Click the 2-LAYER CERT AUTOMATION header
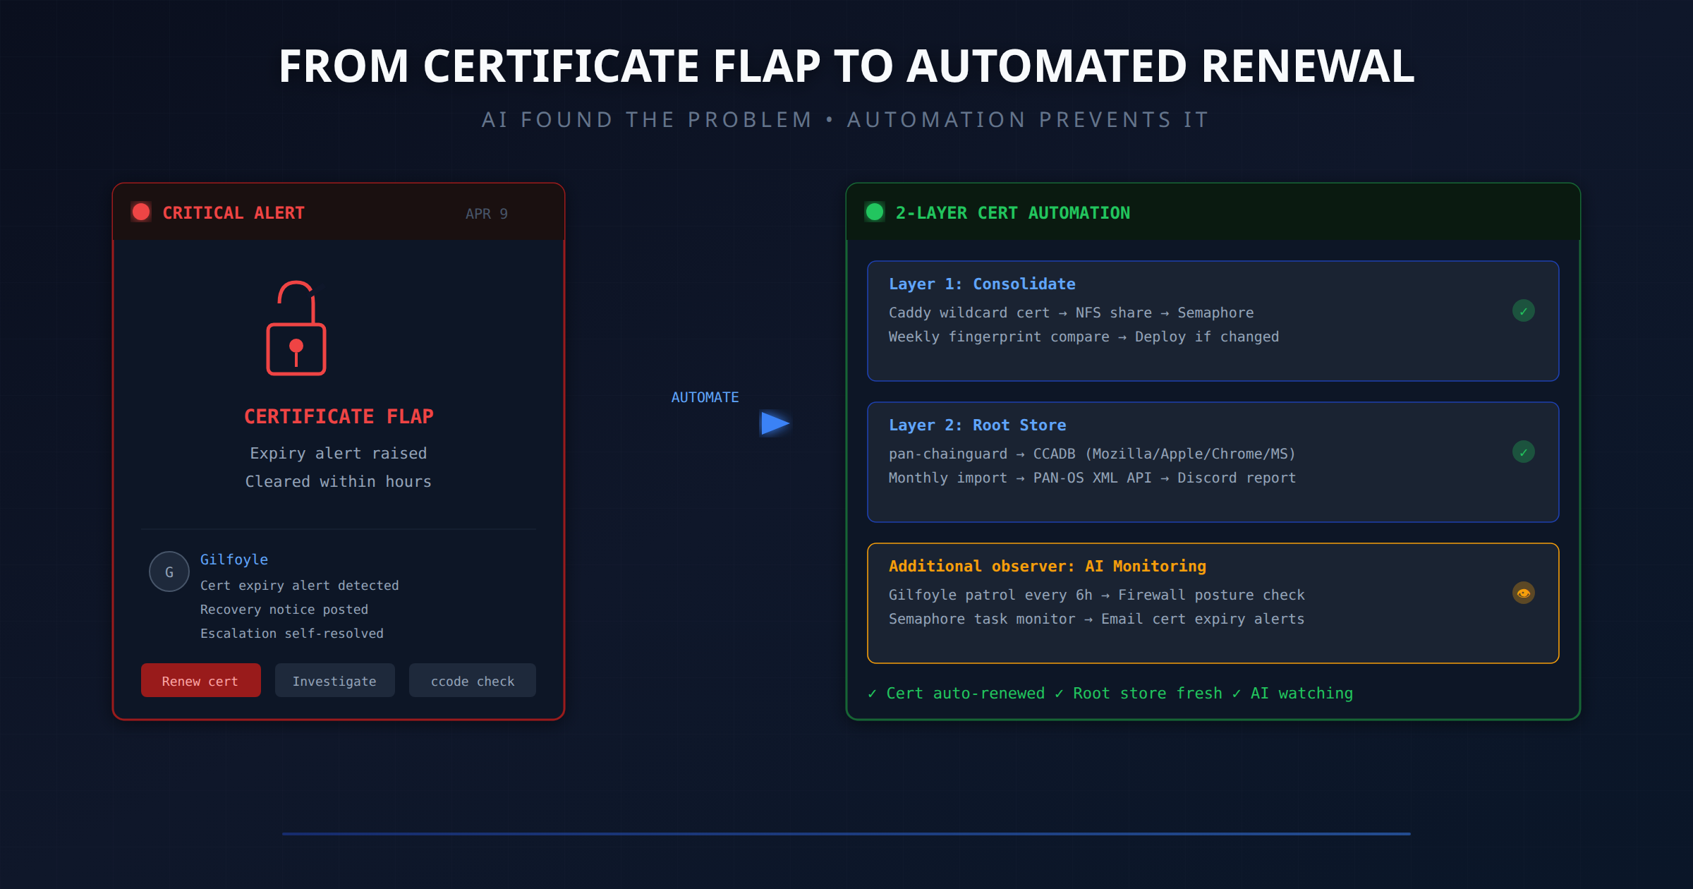The height and width of the screenshot is (889, 1693). pos(1013,212)
